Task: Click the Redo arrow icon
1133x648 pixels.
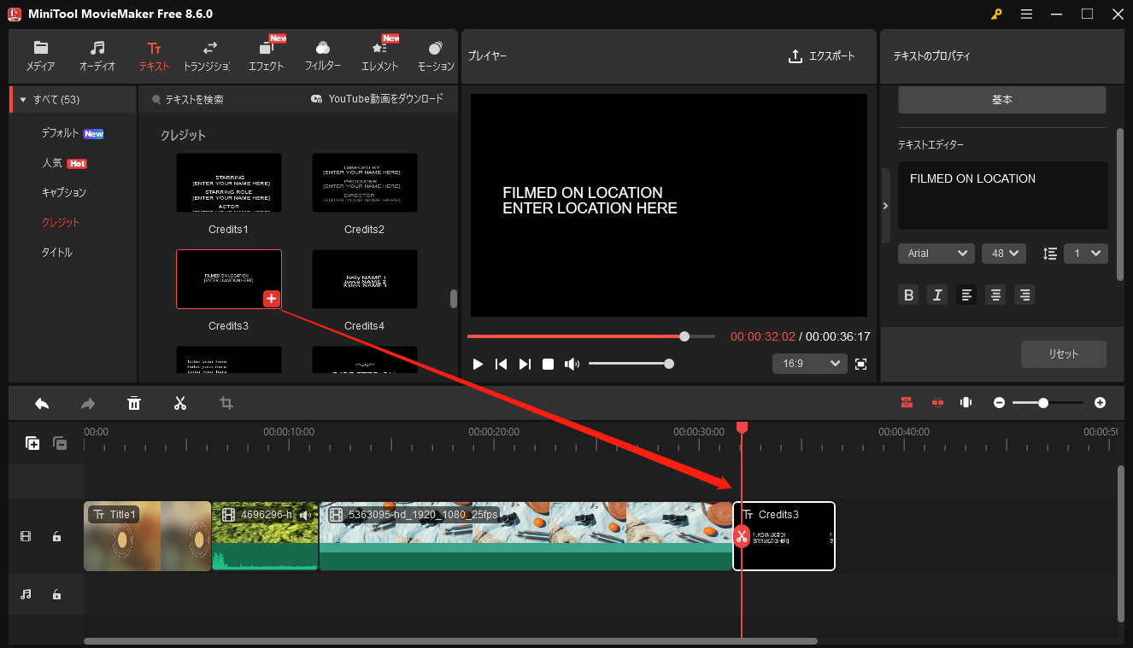Action: (87, 402)
